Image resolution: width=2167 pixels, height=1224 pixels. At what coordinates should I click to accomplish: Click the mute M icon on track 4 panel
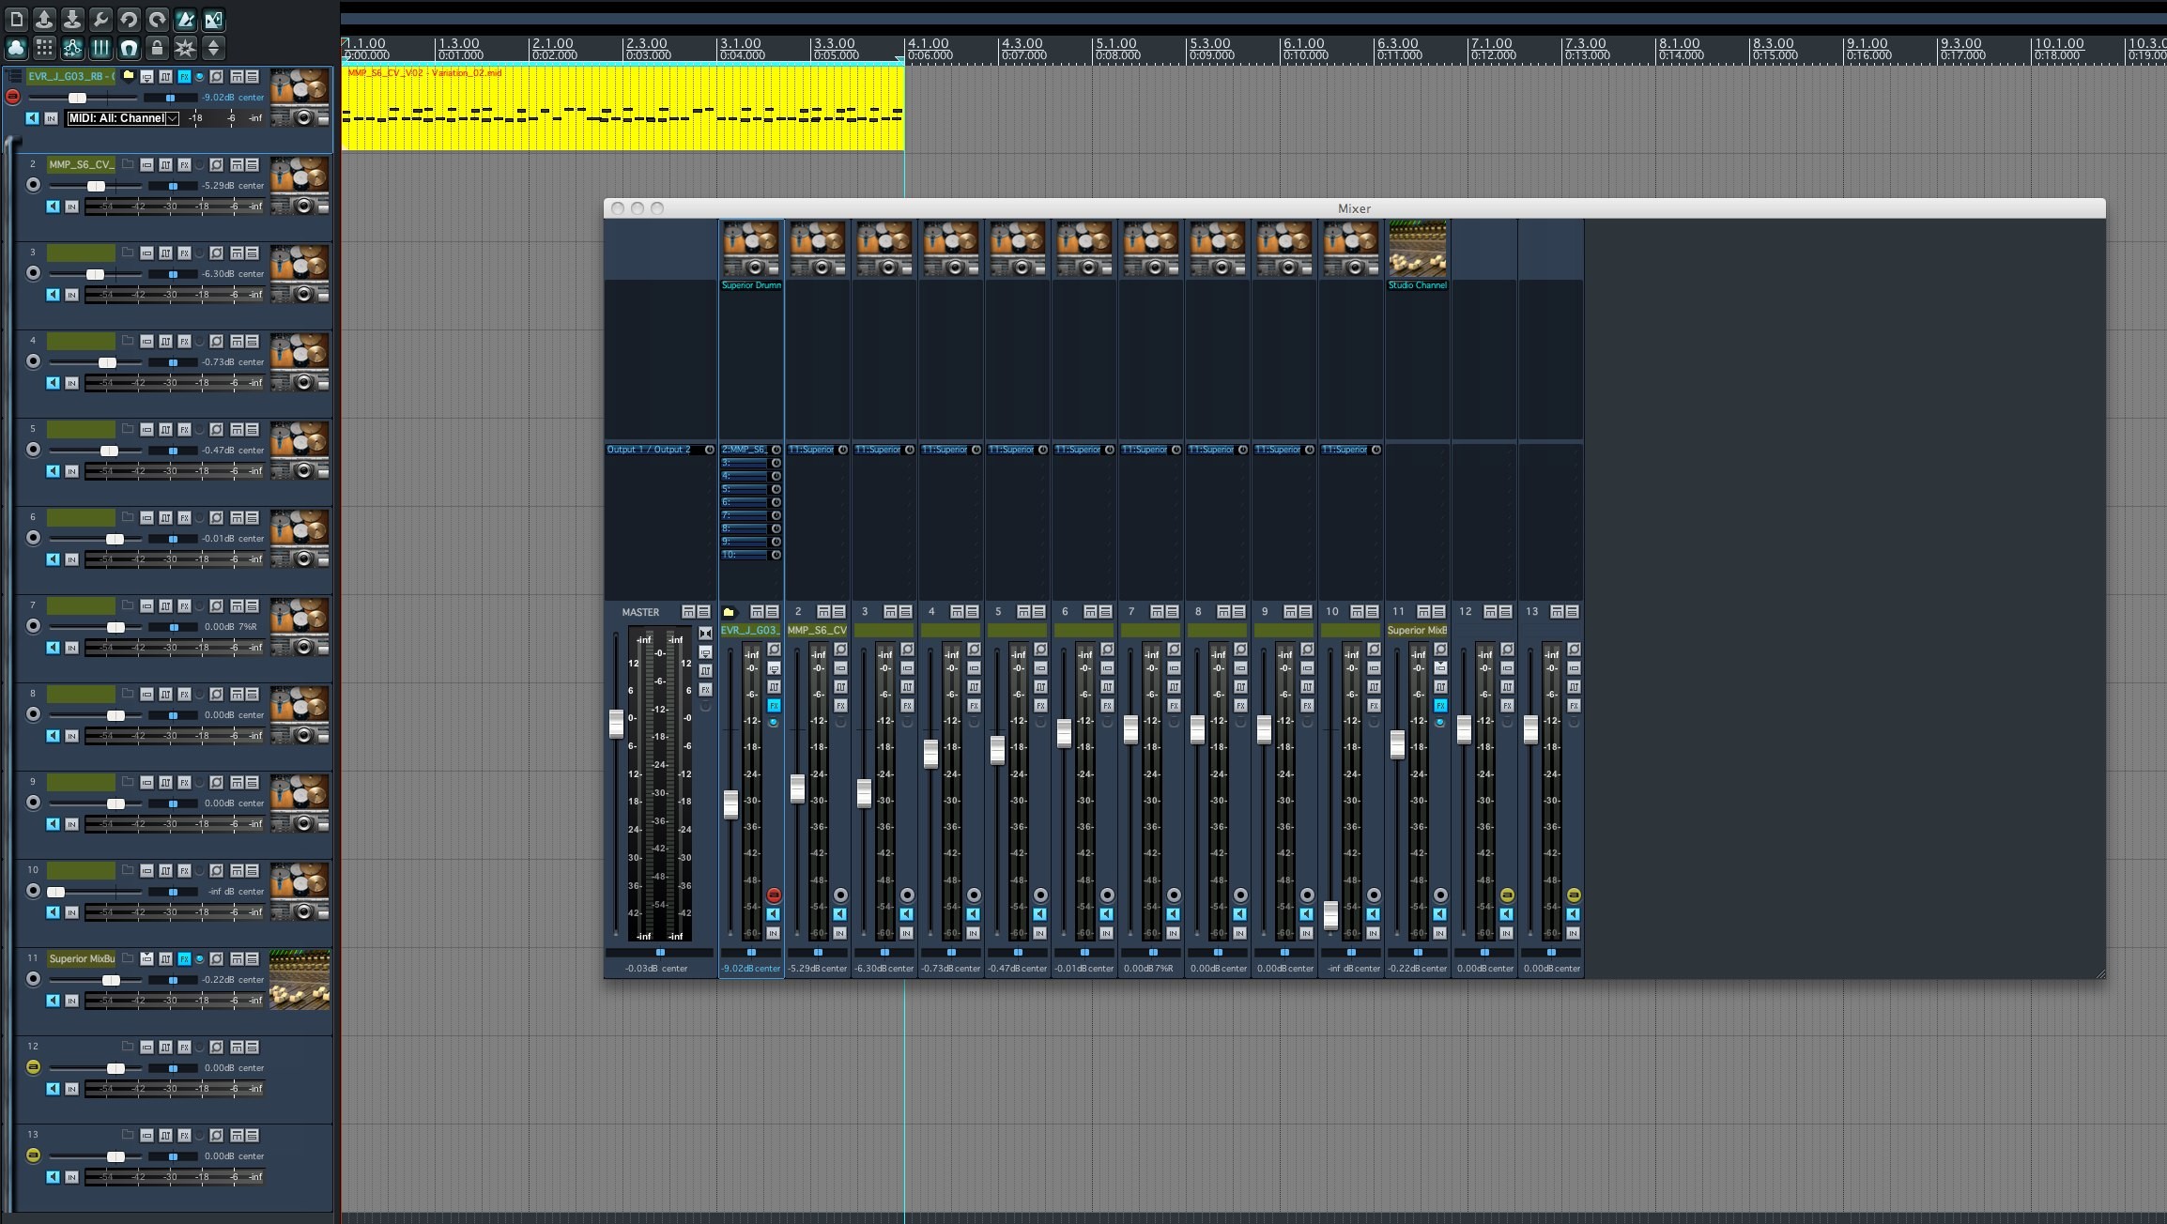tap(238, 341)
